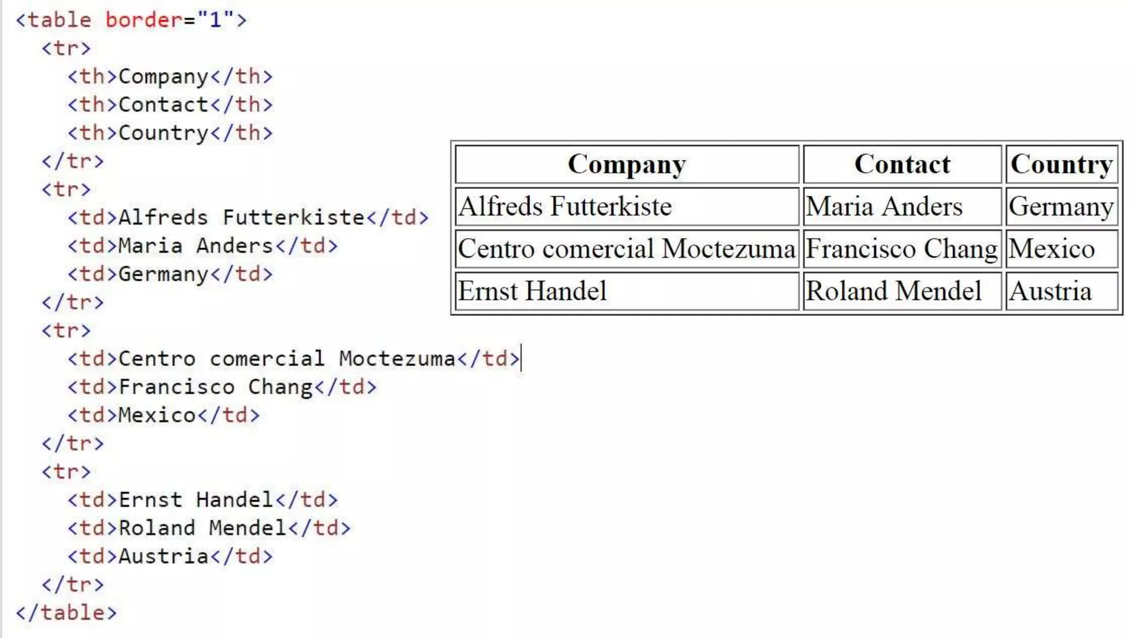Screen dimensions: 1135x638
Task: Click the th Contact code line
Action: click(170, 105)
